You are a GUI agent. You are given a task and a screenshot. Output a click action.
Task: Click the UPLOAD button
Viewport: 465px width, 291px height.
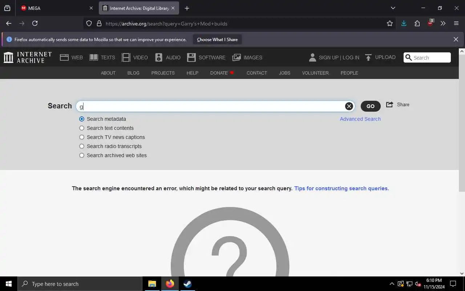coord(380,57)
